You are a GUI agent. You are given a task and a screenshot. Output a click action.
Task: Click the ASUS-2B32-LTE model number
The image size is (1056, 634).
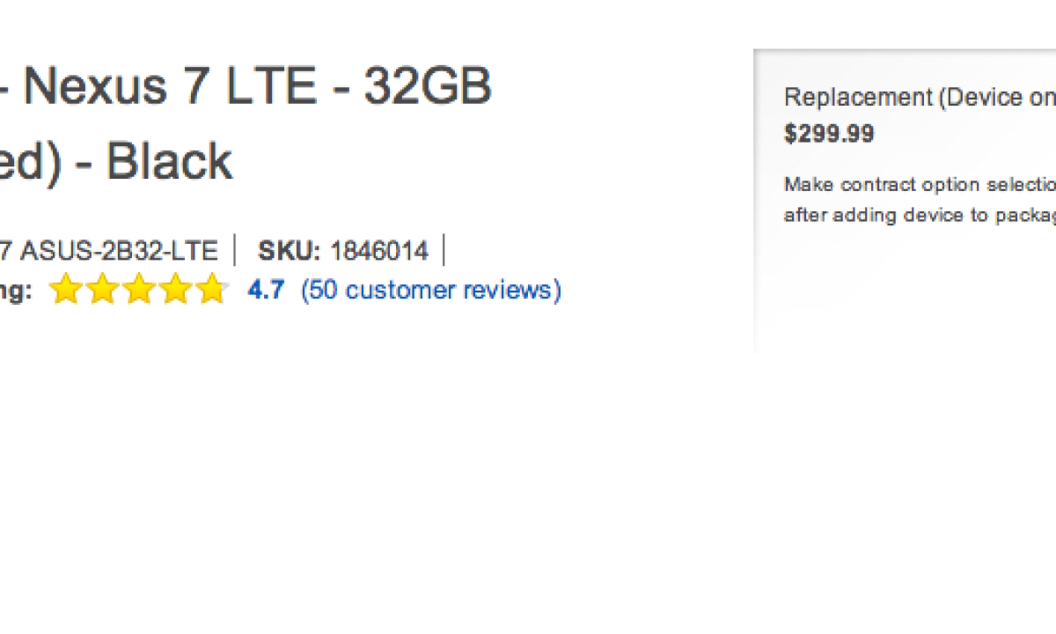click(x=119, y=251)
